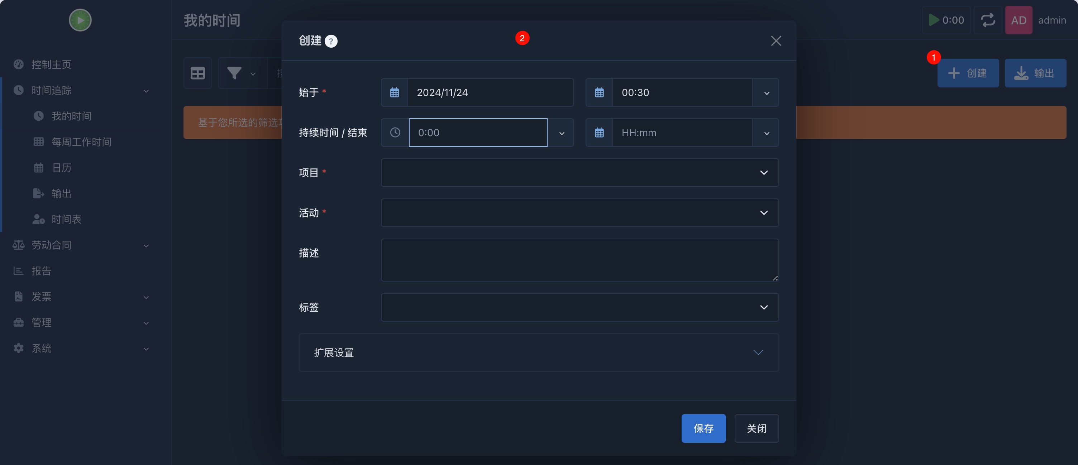Click the green timer play icon showing 0:00
The width and height of the screenshot is (1078, 465).
pos(933,20)
